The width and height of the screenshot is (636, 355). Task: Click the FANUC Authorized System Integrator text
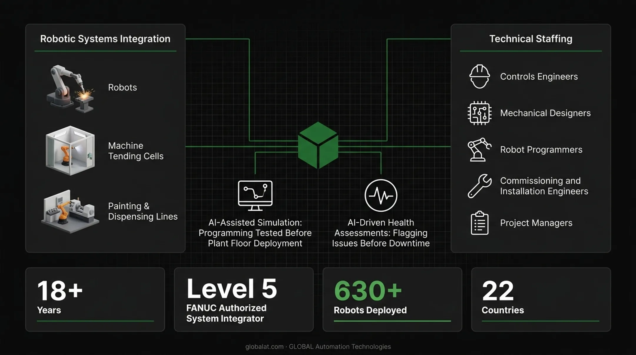(226, 313)
